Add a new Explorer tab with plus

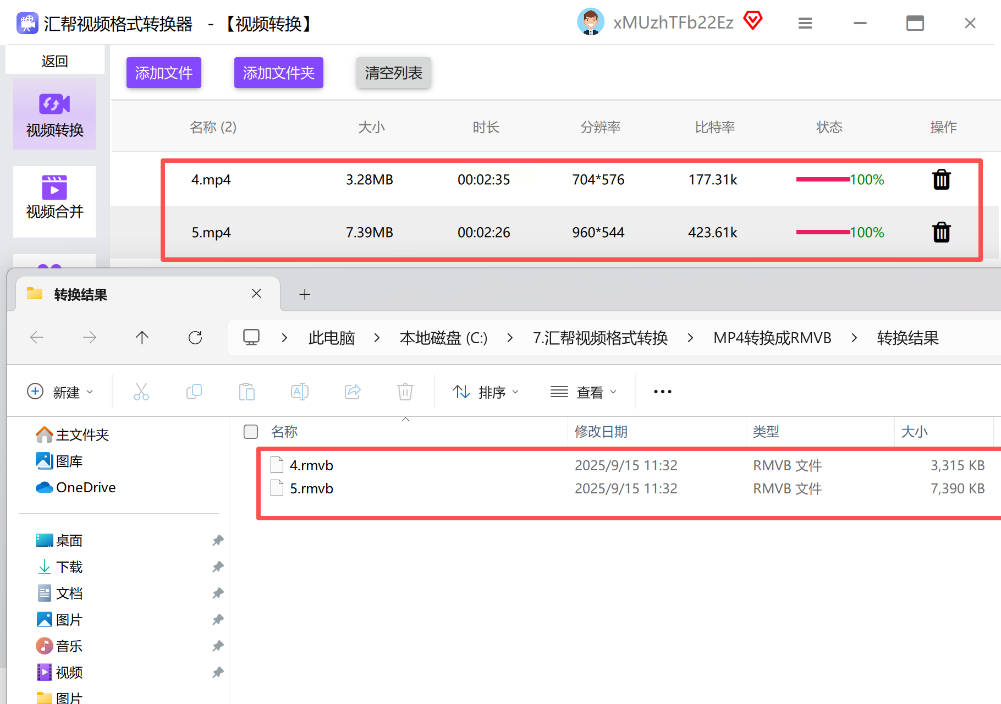tap(305, 295)
